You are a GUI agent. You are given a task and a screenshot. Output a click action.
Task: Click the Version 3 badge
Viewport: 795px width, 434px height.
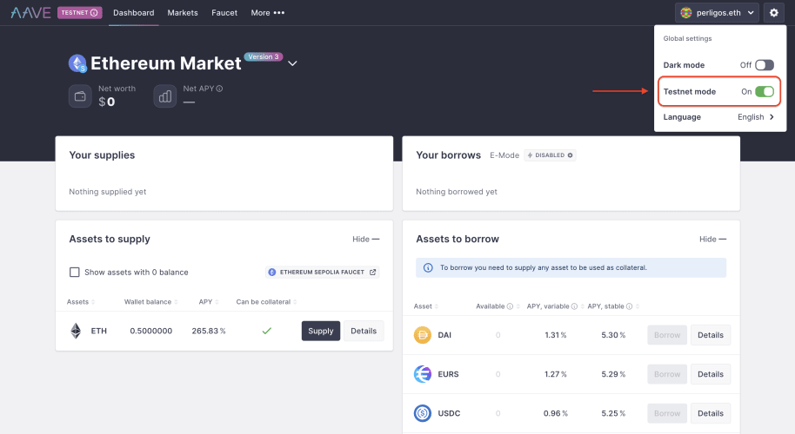(x=264, y=56)
